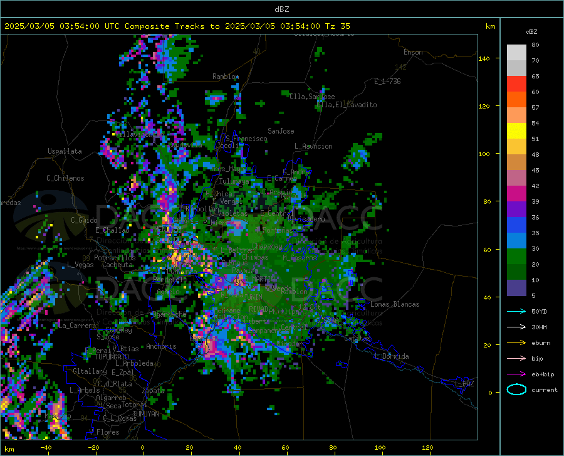Click the timestamp header '2025/03/05 03:54:00 UTC Composite'
564x456 pixels.
tap(86, 26)
